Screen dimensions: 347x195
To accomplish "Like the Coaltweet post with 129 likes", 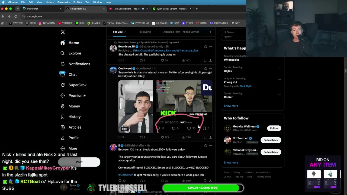I will pyautogui.click(x=163, y=137).
